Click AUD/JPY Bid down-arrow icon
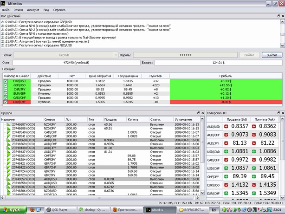Image resolution: width=285 pixels, height=214 pixels. click(x=226, y=143)
